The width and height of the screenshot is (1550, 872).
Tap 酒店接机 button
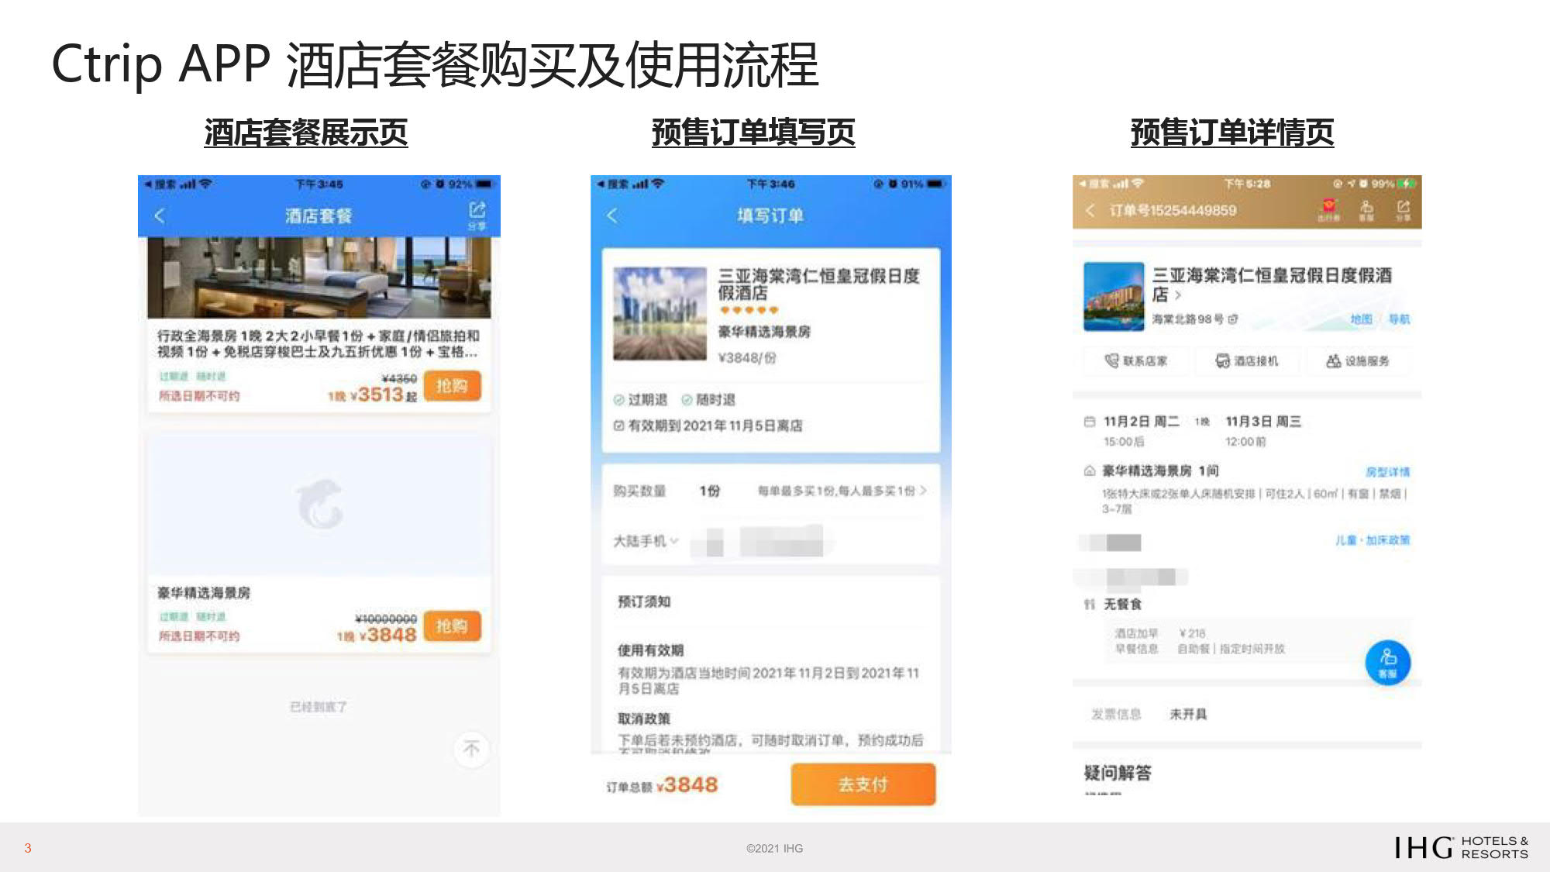1247,361
